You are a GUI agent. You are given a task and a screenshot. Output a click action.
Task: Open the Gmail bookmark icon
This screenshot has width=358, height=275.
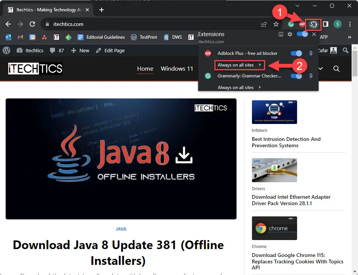(x=21, y=37)
